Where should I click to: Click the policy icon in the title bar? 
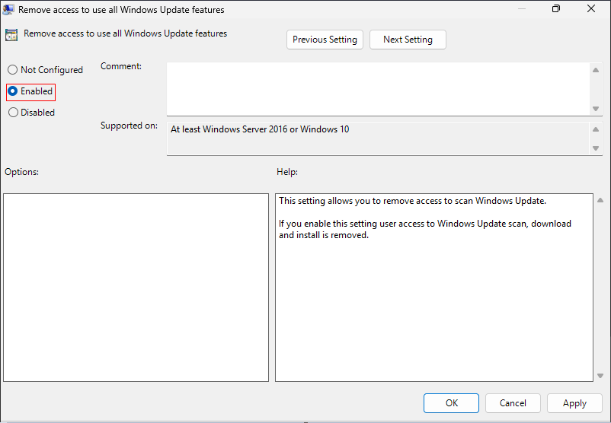(x=8, y=10)
